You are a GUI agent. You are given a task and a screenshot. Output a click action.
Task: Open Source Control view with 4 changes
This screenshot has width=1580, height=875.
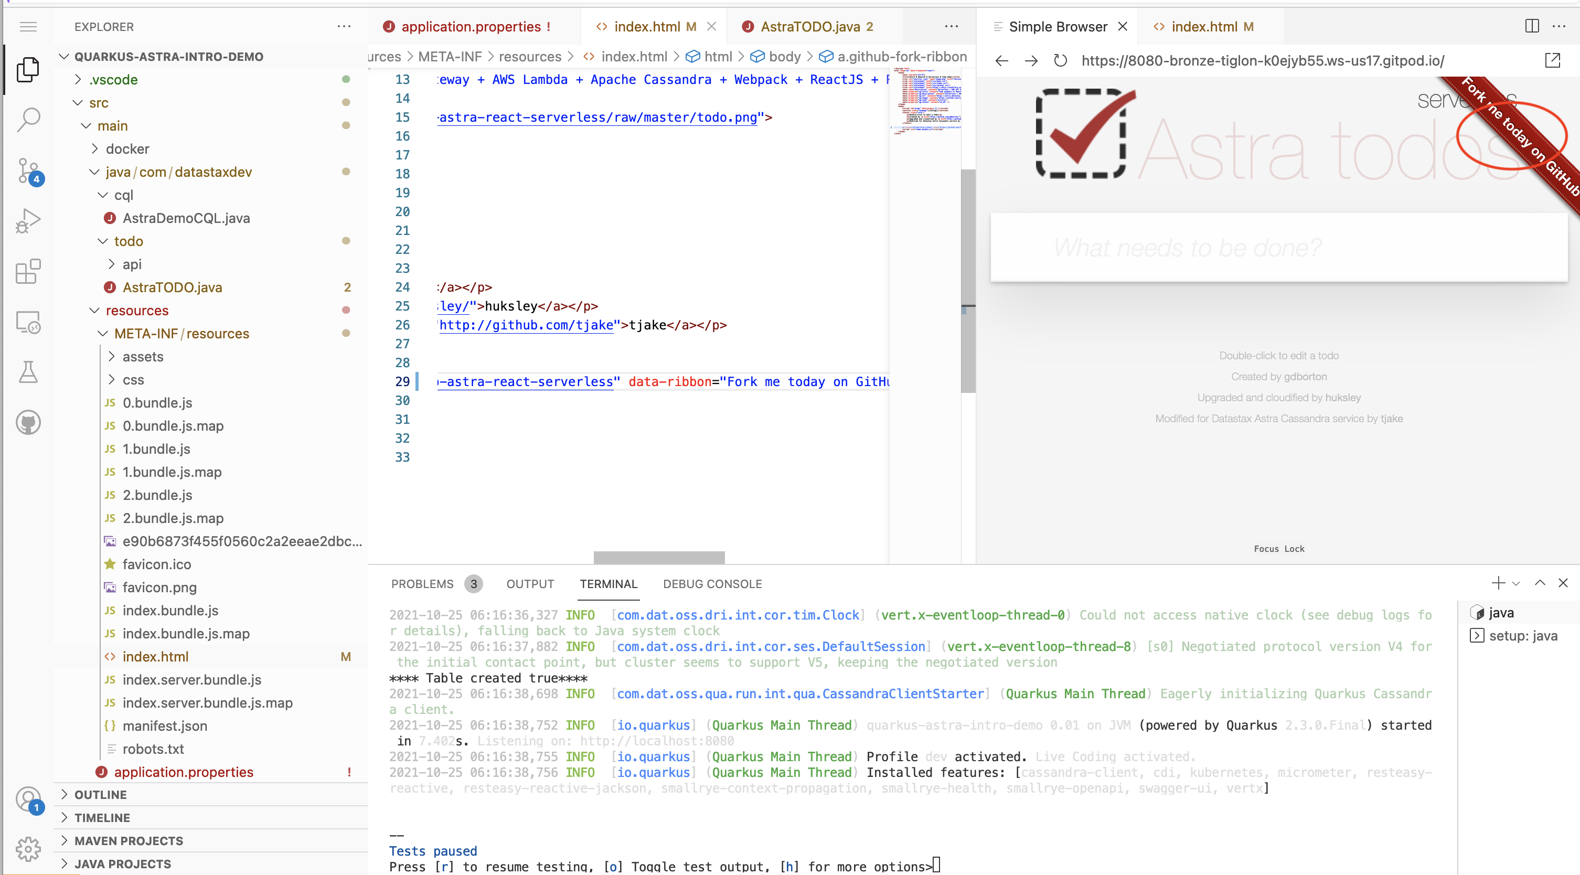28,170
